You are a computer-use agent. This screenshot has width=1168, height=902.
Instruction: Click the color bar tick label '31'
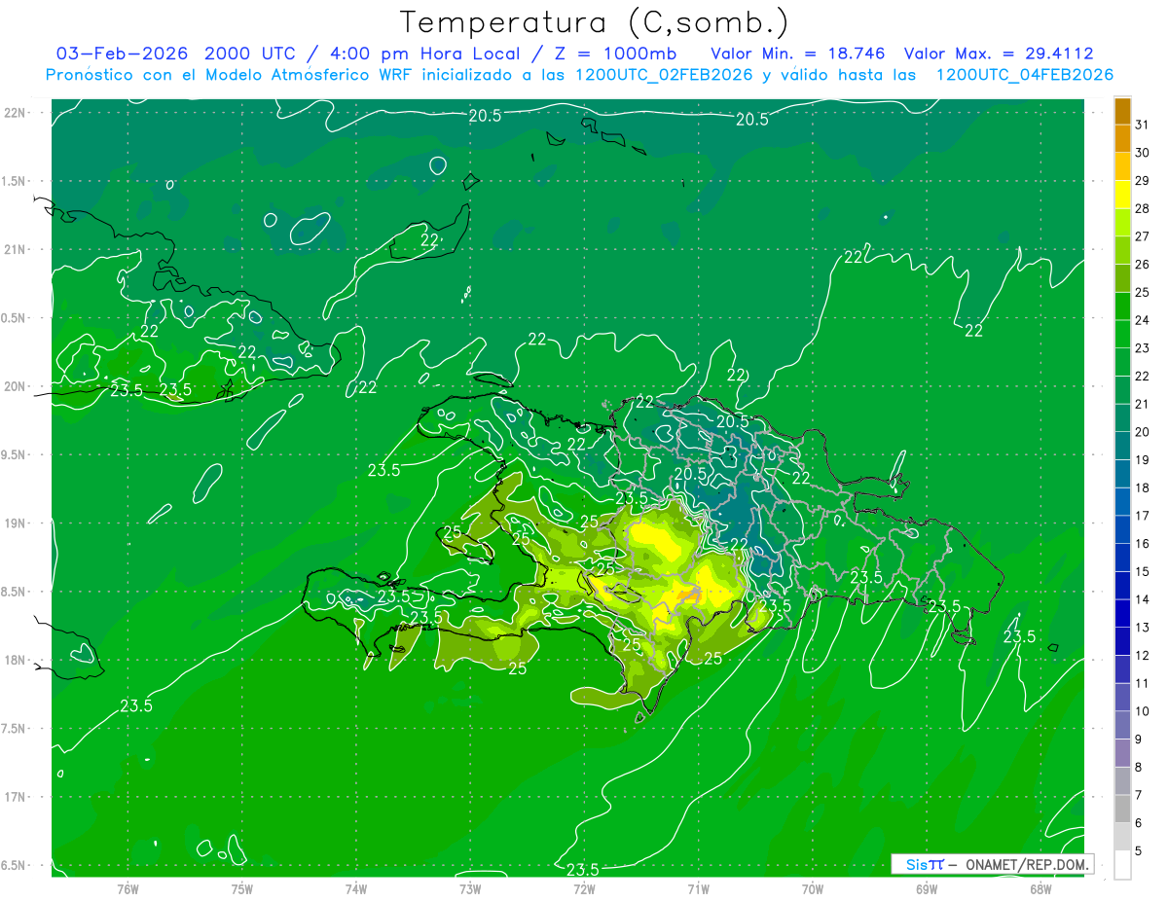(x=1143, y=125)
